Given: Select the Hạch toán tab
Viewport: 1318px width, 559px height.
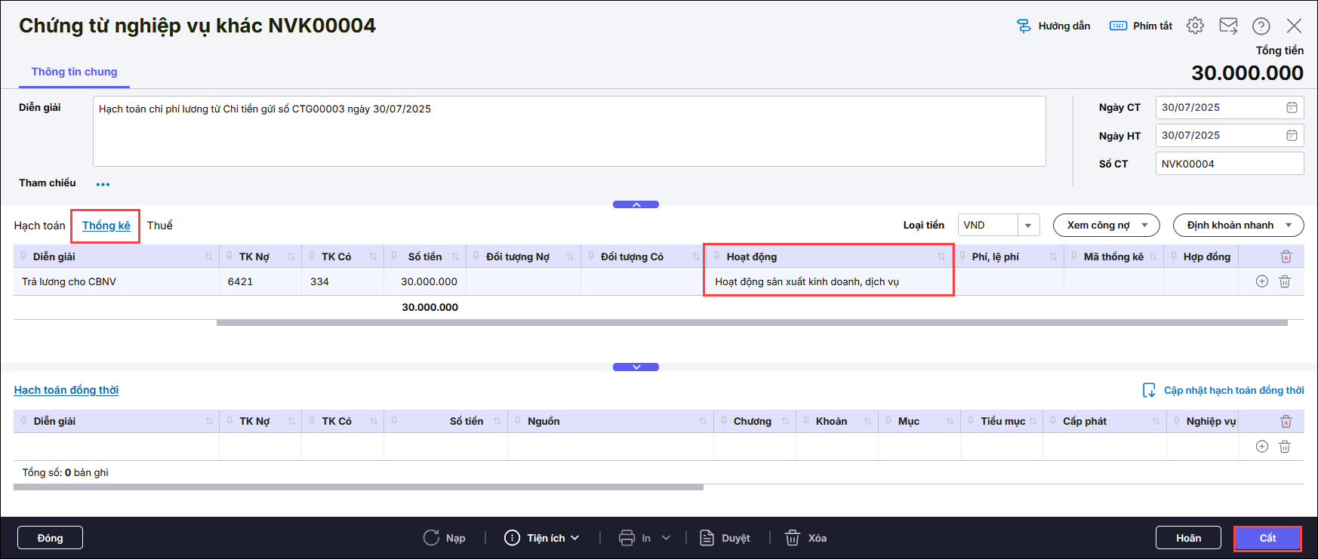Looking at the screenshot, I should [39, 226].
